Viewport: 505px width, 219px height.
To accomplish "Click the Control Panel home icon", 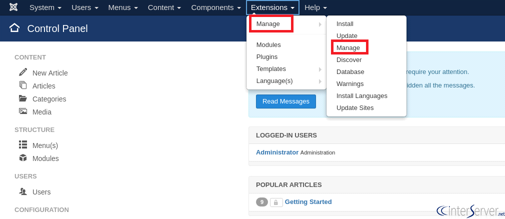I will tap(14, 28).
